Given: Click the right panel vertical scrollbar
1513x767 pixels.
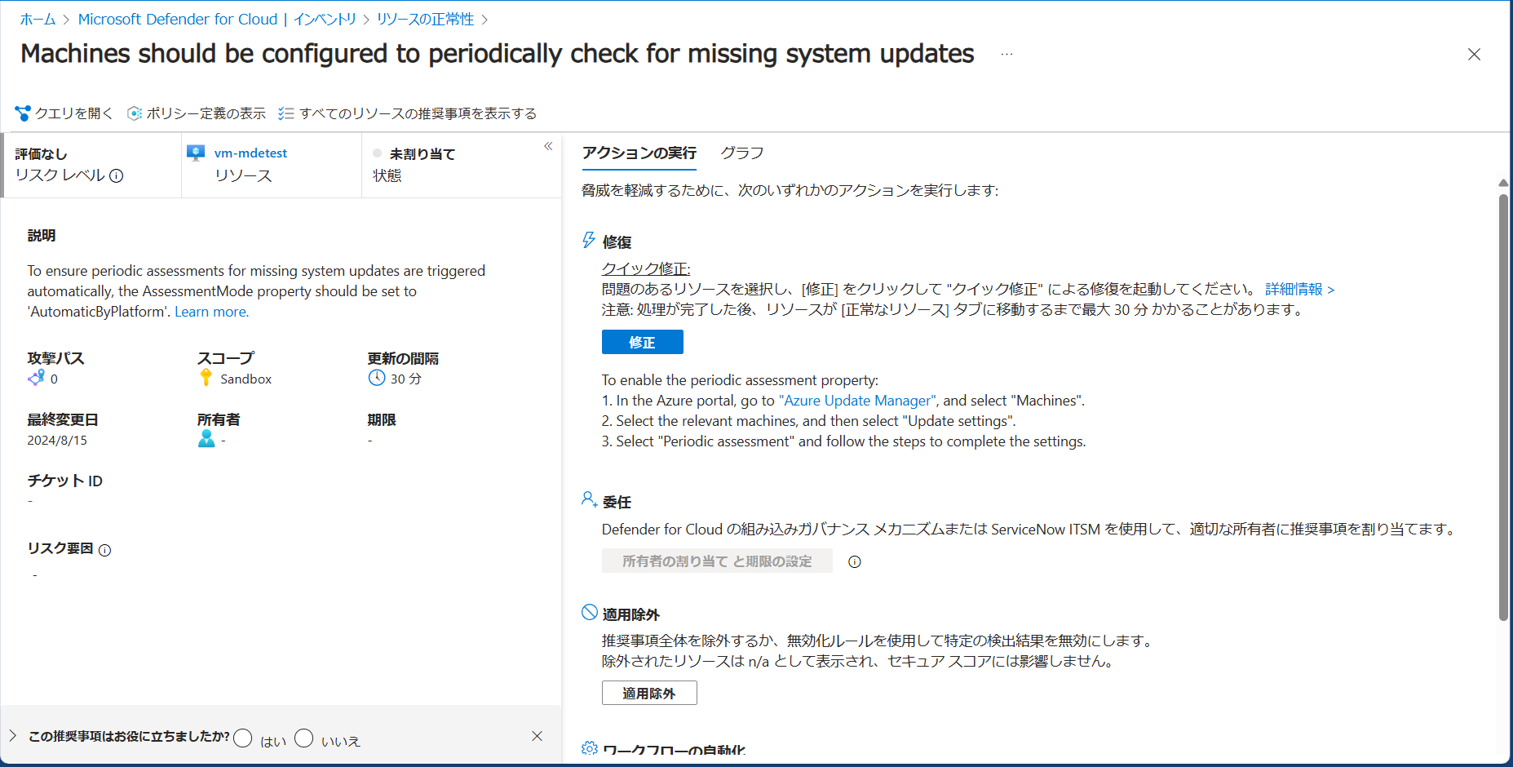Looking at the screenshot, I should click(1503, 408).
